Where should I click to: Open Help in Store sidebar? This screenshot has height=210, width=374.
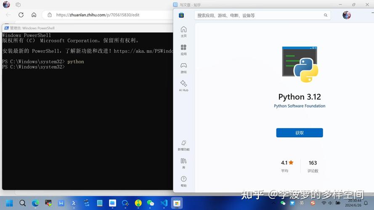click(183, 181)
